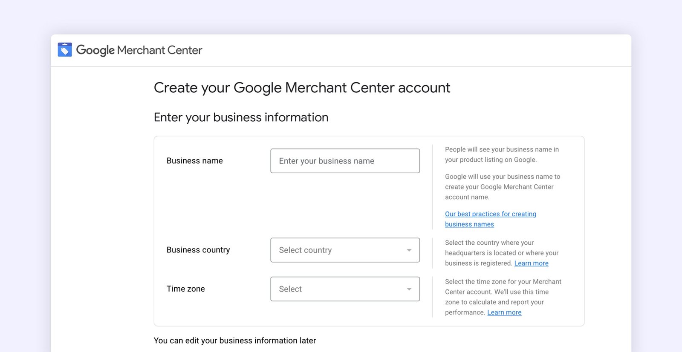Open the Select country dropdown
This screenshot has width=682, height=352.
click(345, 250)
